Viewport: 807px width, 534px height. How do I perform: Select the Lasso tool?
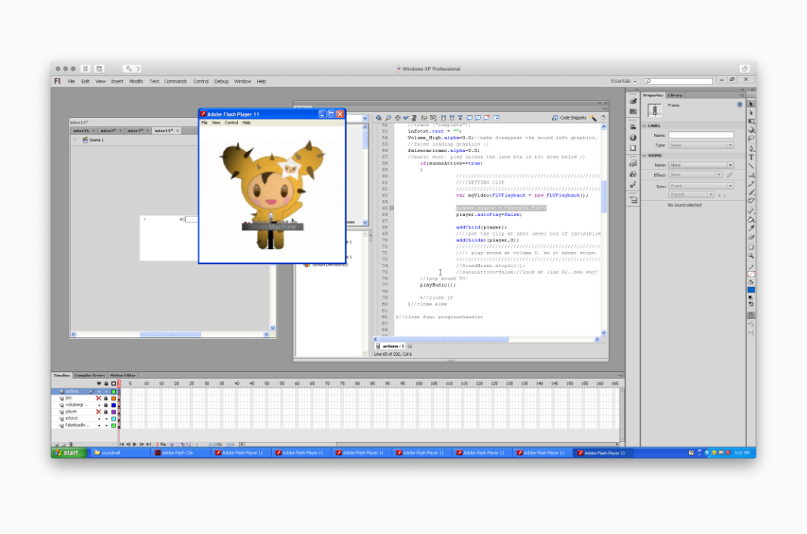point(751,139)
